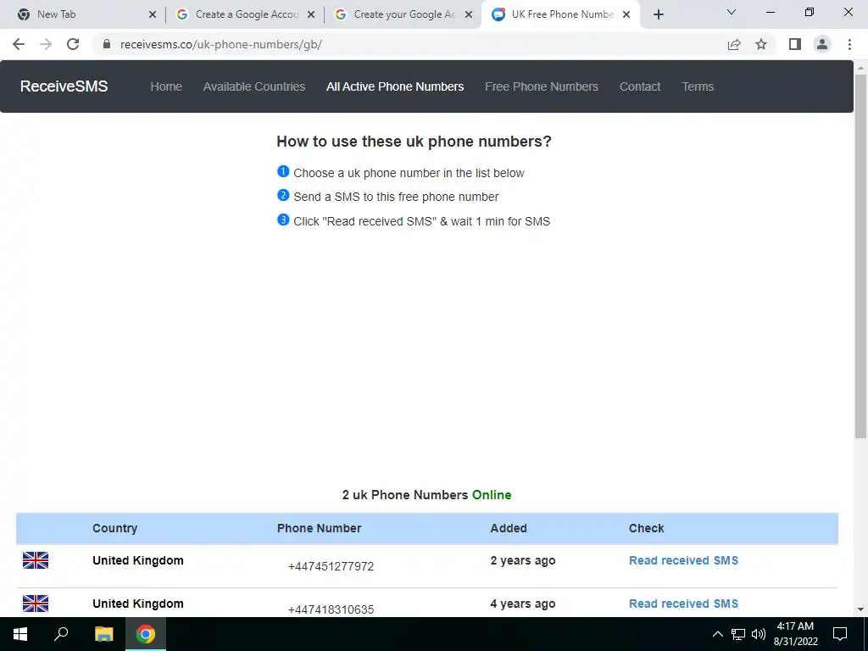Open the taskbar clock and date

[x=795, y=634]
